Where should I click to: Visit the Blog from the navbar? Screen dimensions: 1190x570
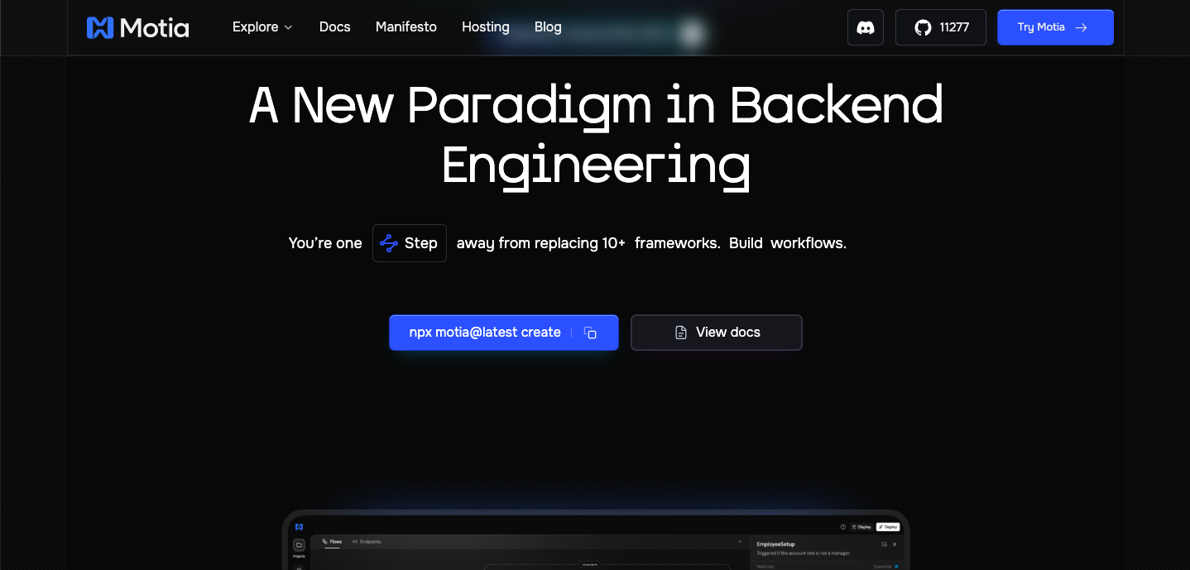click(548, 27)
